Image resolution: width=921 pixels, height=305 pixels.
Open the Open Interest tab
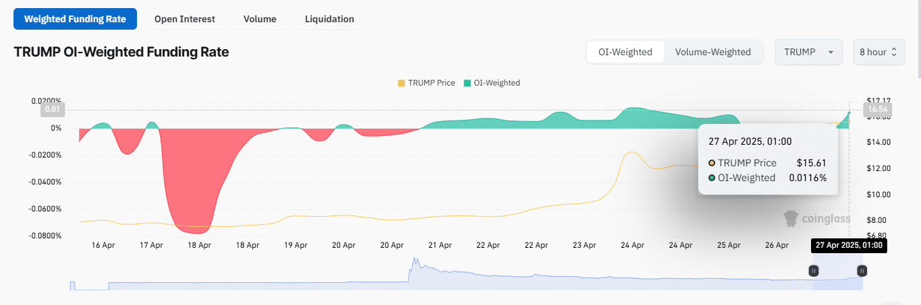(184, 19)
